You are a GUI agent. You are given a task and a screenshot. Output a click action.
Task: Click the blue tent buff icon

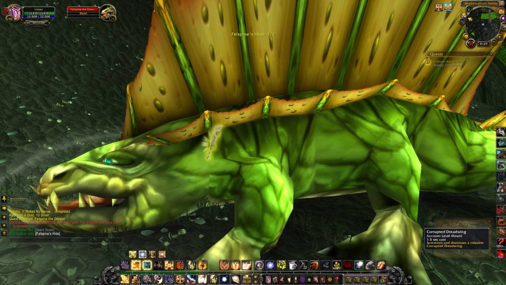(448, 8)
